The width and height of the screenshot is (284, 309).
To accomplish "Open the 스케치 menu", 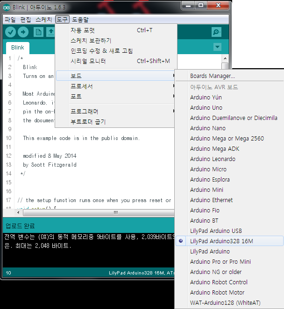I will point(43,20).
